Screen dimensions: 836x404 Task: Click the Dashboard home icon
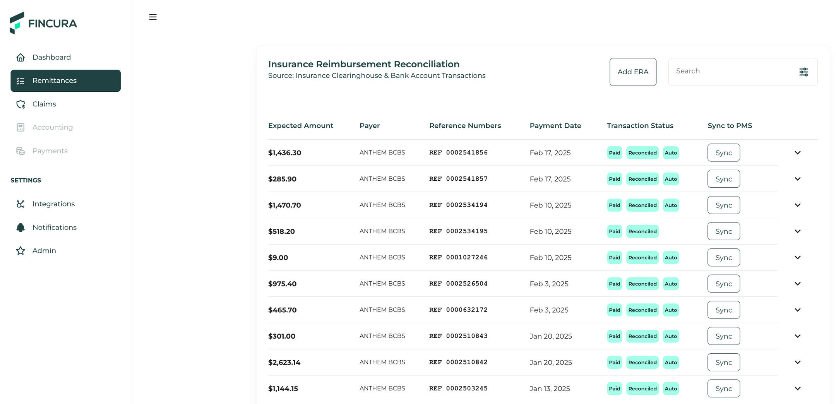(x=21, y=57)
